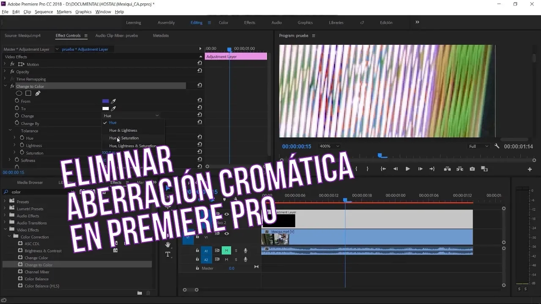
Task: Collapse the Change to Color effect
Action: (x=5, y=86)
